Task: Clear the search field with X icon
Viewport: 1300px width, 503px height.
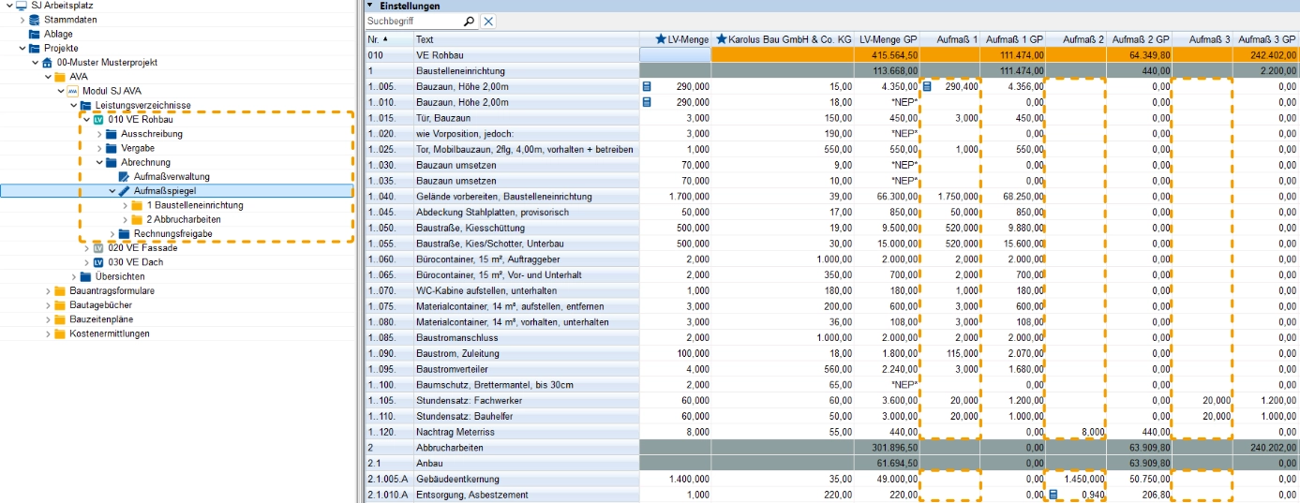Action: 488,21
